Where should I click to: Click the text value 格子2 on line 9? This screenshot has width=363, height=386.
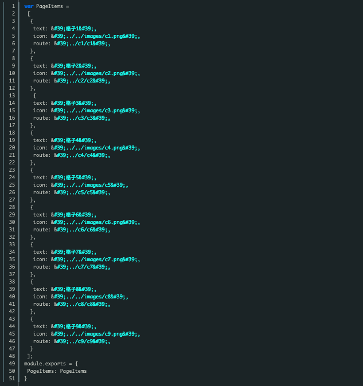click(73, 66)
